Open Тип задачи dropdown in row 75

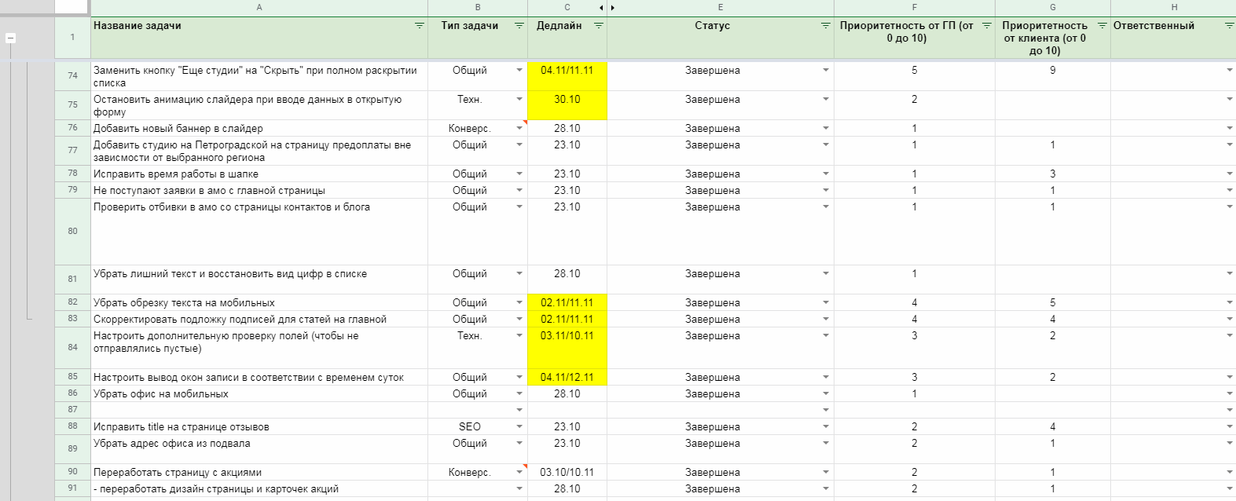point(519,100)
